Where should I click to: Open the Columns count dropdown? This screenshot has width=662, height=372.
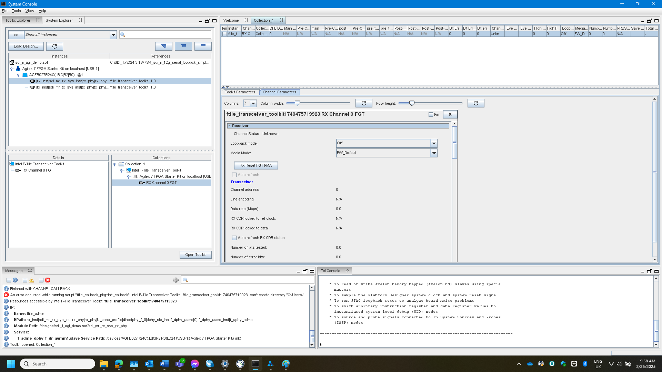[x=253, y=103]
